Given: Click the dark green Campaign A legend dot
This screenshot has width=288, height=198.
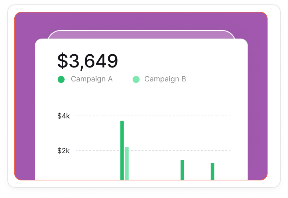Looking at the screenshot, I should [61, 79].
